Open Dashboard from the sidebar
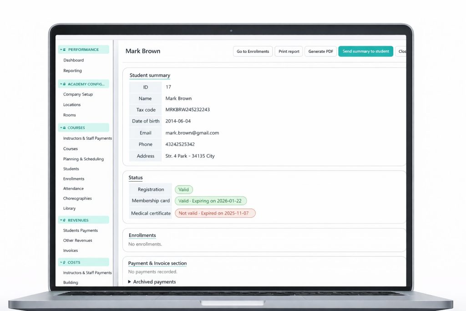 [73, 60]
